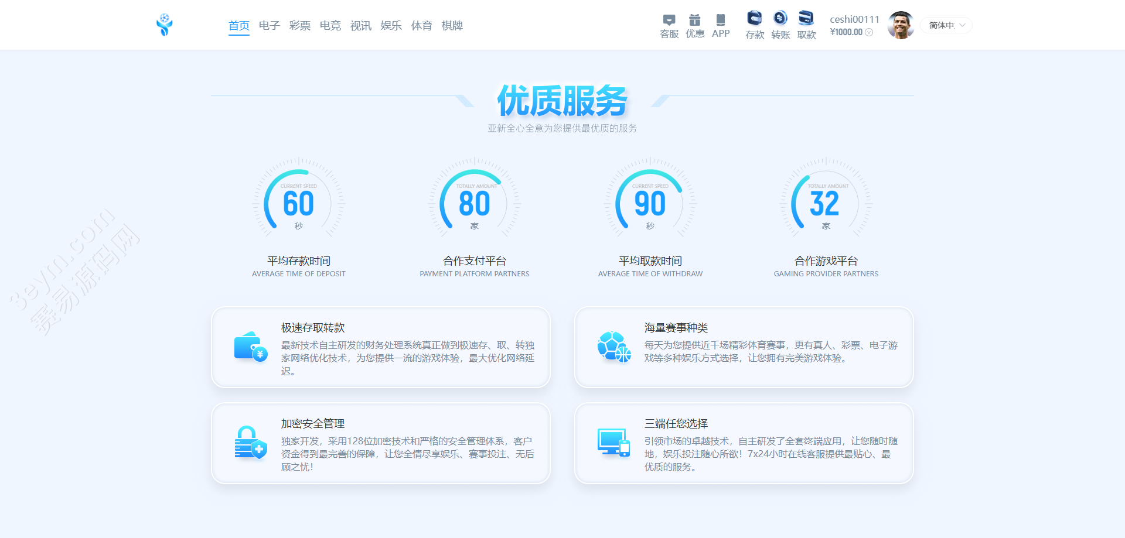Expand the balance arrow next to ¥1000.00
The image size is (1125, 538).
pos(869,32)
